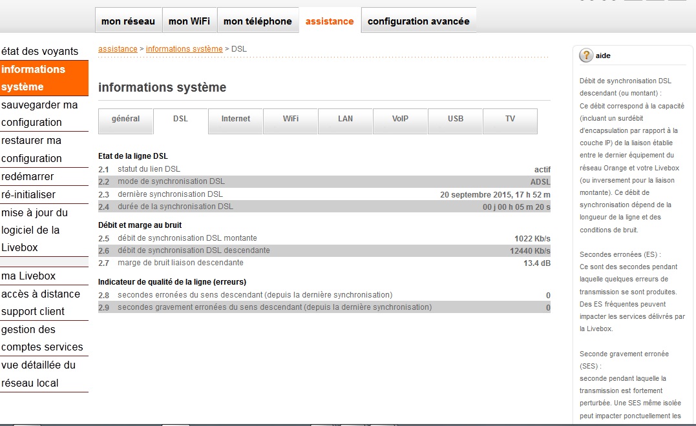Click the help question mark icon
696x426 pixels.
(x=586, y=56)
